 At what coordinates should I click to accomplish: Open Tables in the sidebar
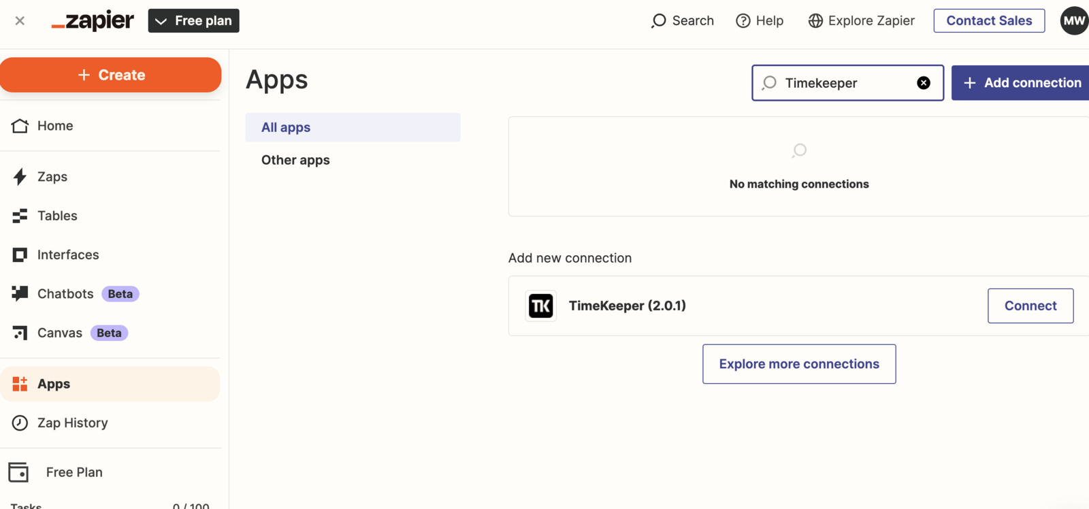click(x=110, y=216)
